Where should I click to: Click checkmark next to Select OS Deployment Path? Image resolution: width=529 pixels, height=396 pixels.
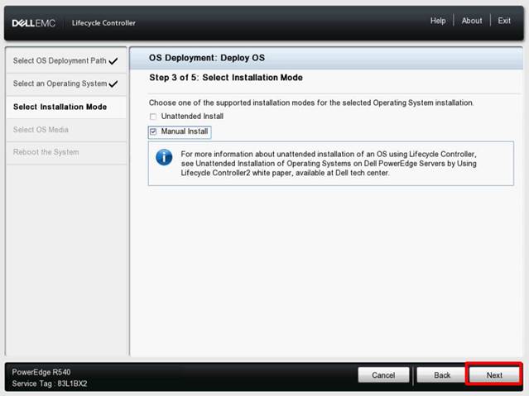coord(113,61)
